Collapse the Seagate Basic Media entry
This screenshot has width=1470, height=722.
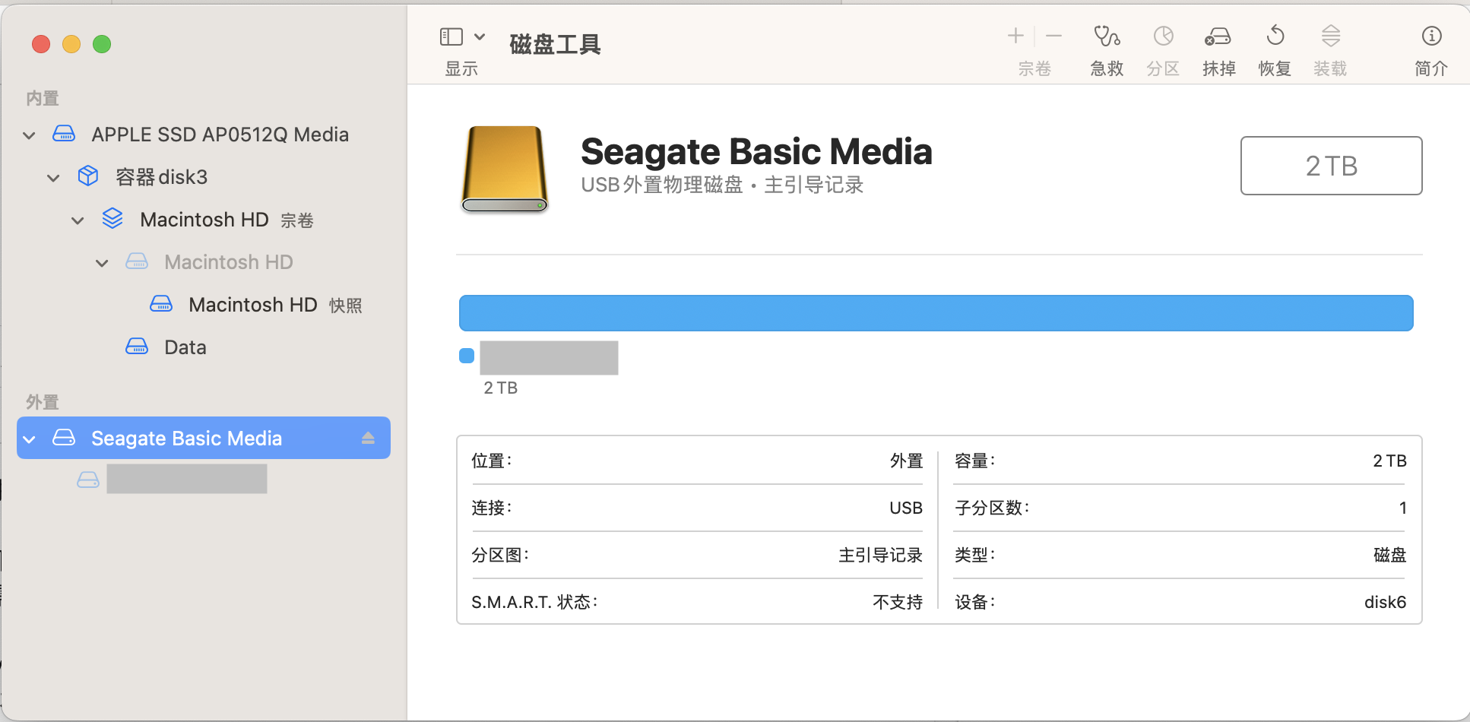point(30,439)
